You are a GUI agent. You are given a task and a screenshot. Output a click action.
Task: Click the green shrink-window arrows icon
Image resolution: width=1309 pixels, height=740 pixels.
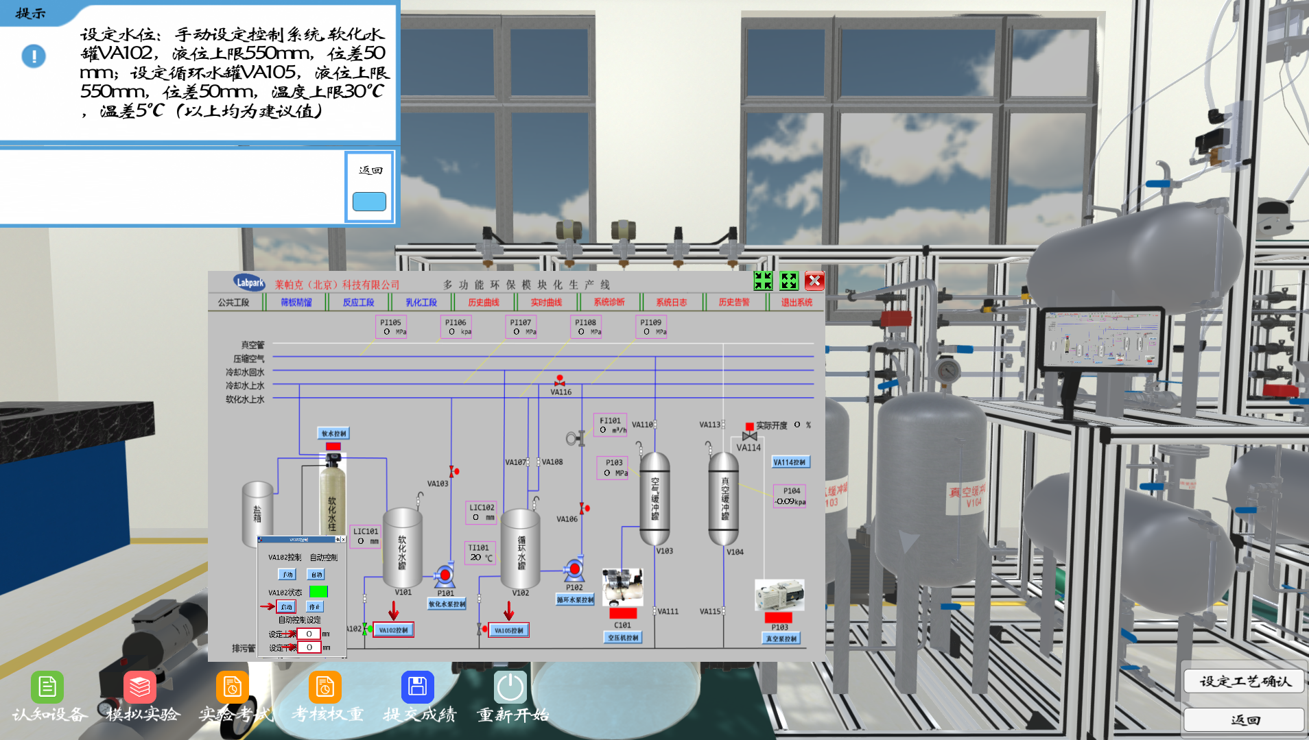tap(763, 281)
